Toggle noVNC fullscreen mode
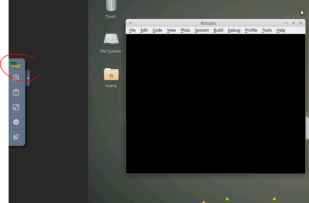The image size is (309, 203). tap(16, 107)
